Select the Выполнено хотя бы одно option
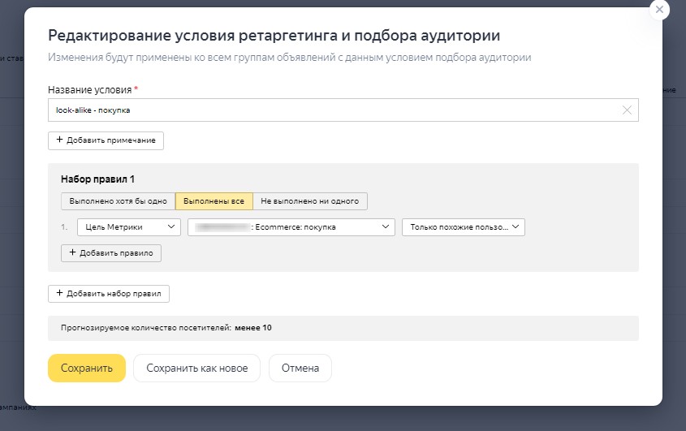This screenshot has width=686, height=431. (118, 201)
